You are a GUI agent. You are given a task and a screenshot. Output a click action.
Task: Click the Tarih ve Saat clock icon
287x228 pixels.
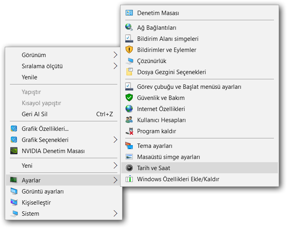[129, 168]
